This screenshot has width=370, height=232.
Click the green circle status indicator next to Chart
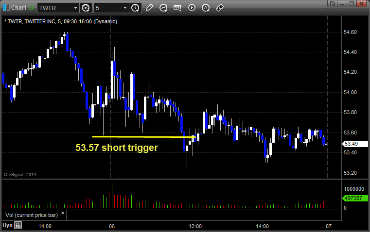[x=31, y=8]
